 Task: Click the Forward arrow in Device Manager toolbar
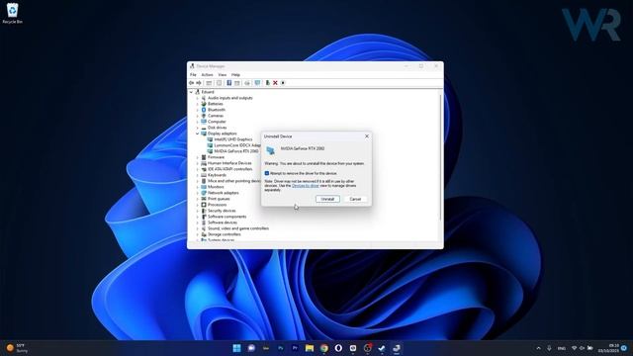pos(199,83)
